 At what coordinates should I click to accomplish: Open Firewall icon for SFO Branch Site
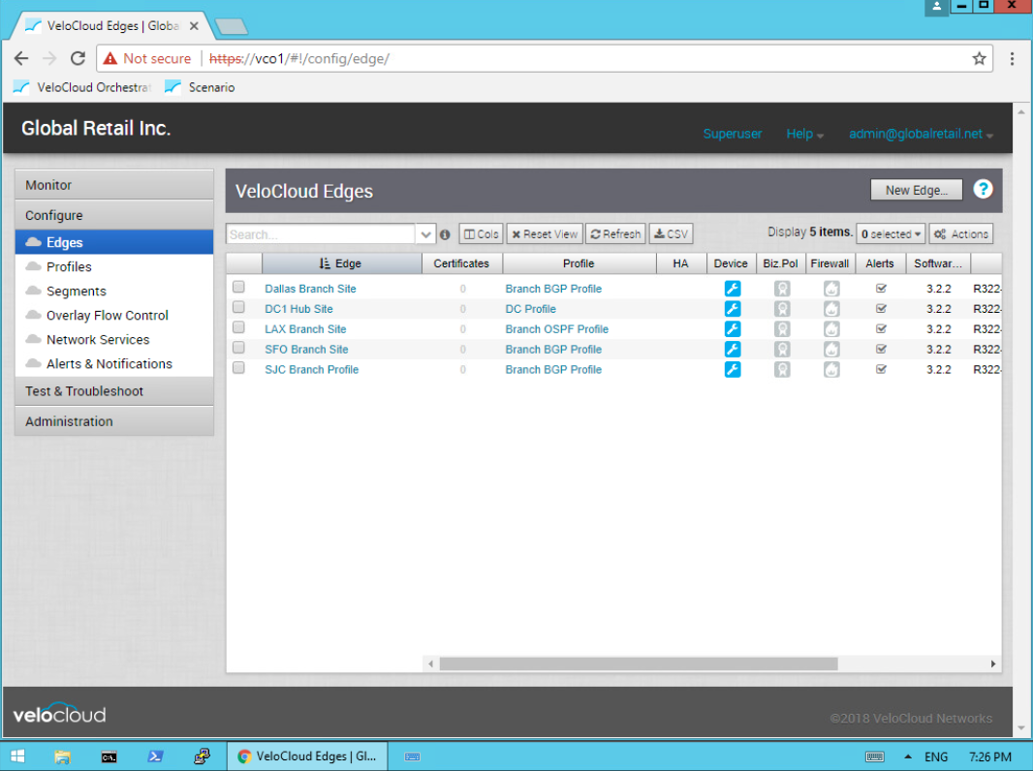[x=831, y=349]
